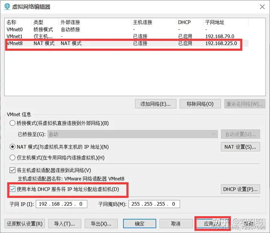Click the 应用 button

[x=213, y=224]
